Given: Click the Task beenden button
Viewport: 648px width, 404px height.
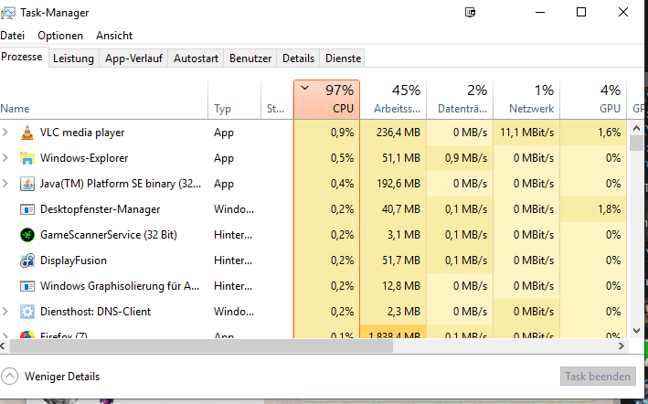Looking at the screenshot, I should [x=598, y=377].
